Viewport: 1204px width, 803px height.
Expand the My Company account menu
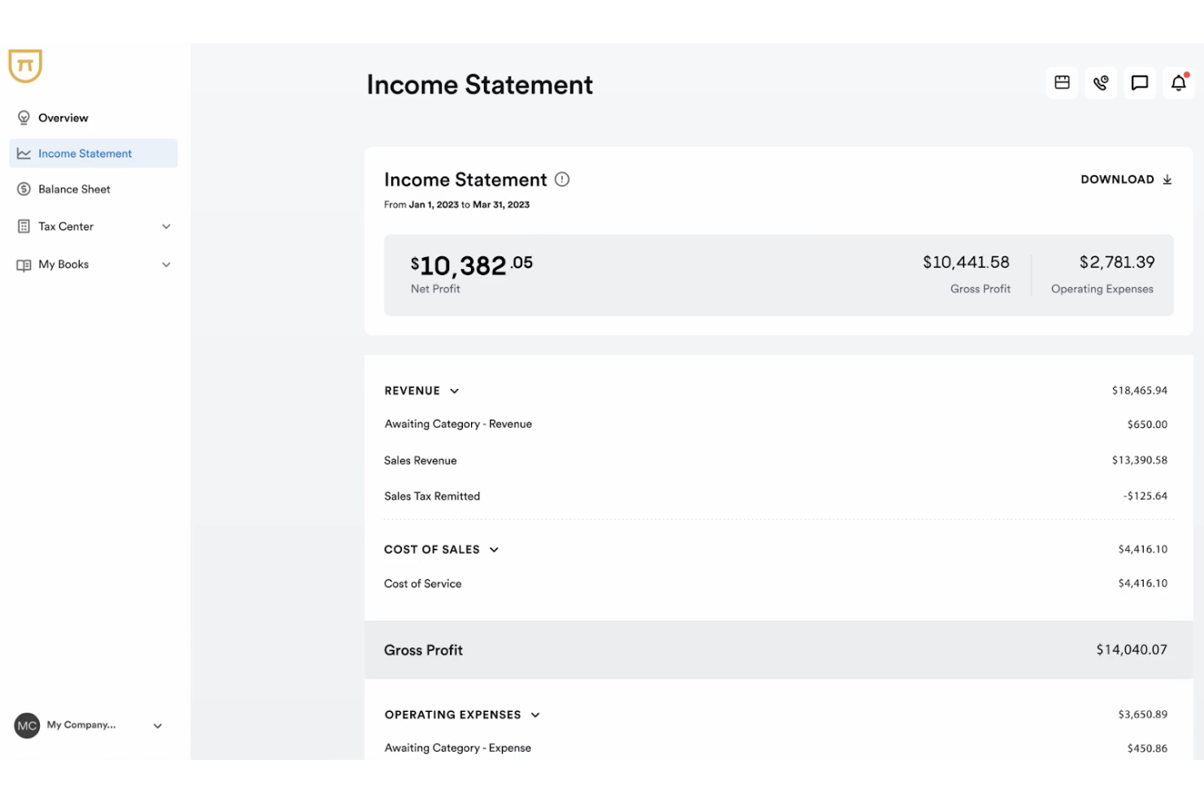pos(158,726)
